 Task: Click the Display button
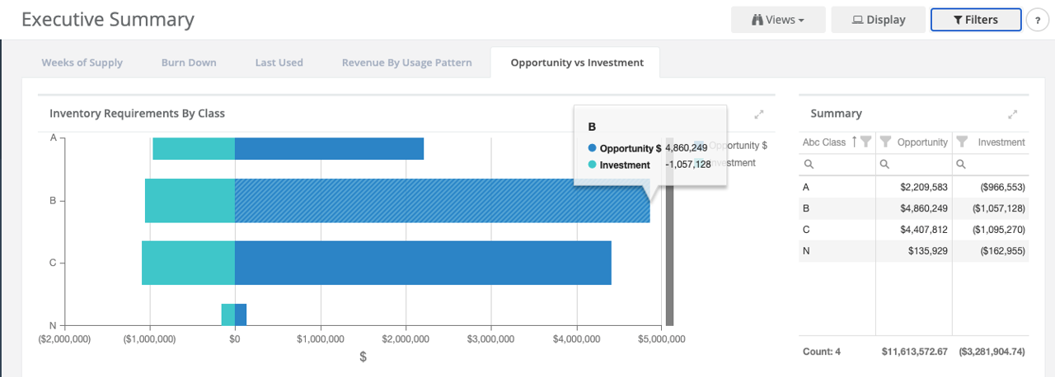click(x=878, y=20)
